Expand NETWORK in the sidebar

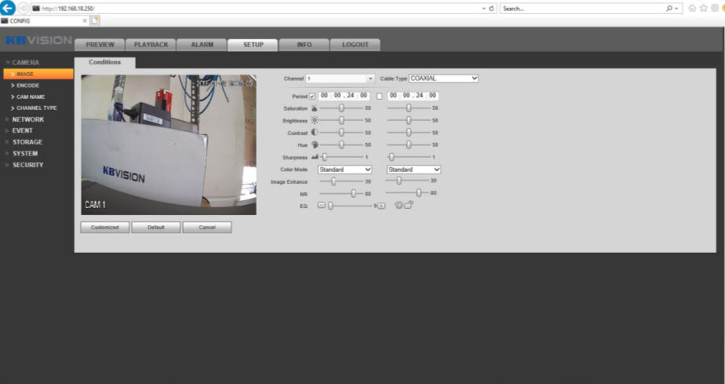coord(27,119)
